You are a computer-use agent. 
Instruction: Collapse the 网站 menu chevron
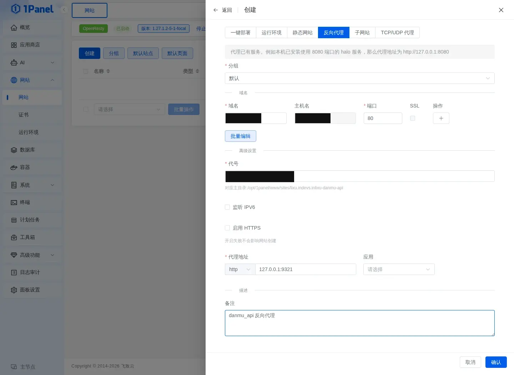click(x=52, y=80)
